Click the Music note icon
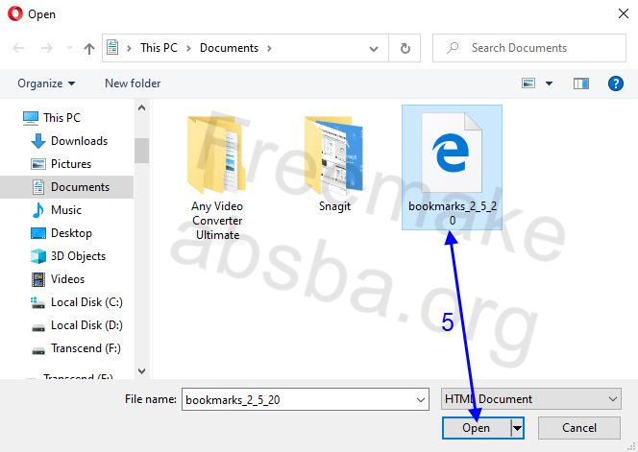 click(x=38, y=210)
